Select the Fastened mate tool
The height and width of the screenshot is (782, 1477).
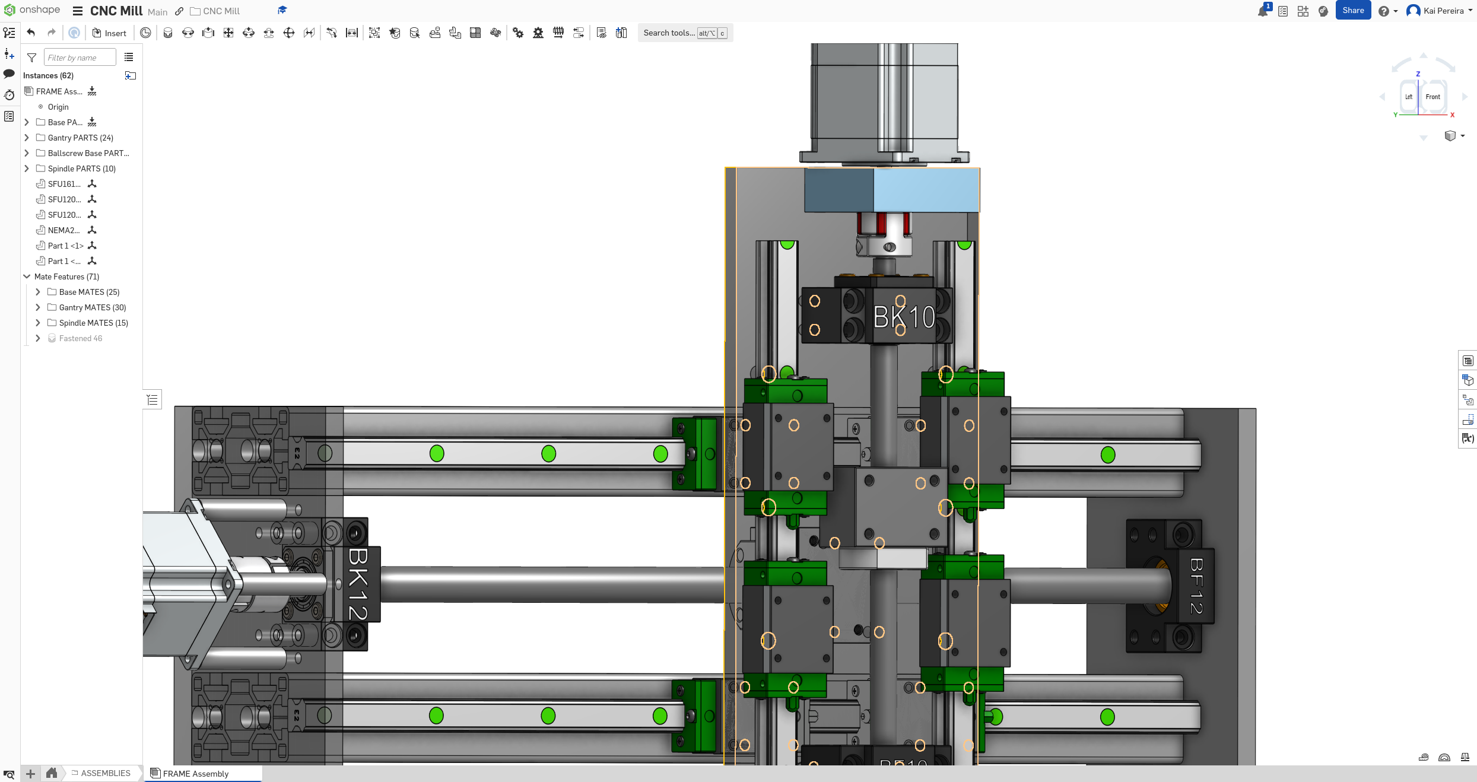[x=168, y=33]
